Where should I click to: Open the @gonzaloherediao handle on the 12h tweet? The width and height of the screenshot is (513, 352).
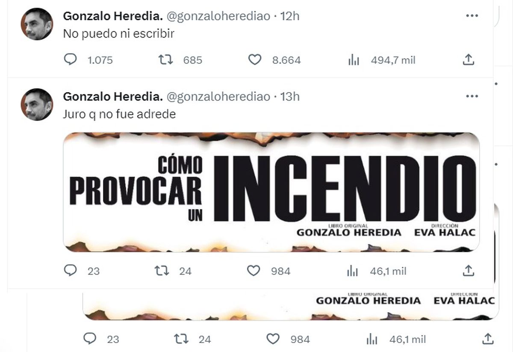(218, 16)
